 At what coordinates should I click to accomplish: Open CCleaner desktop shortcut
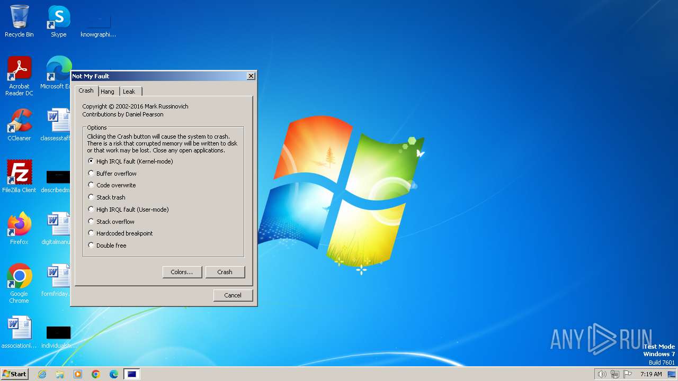coord(19,125)
